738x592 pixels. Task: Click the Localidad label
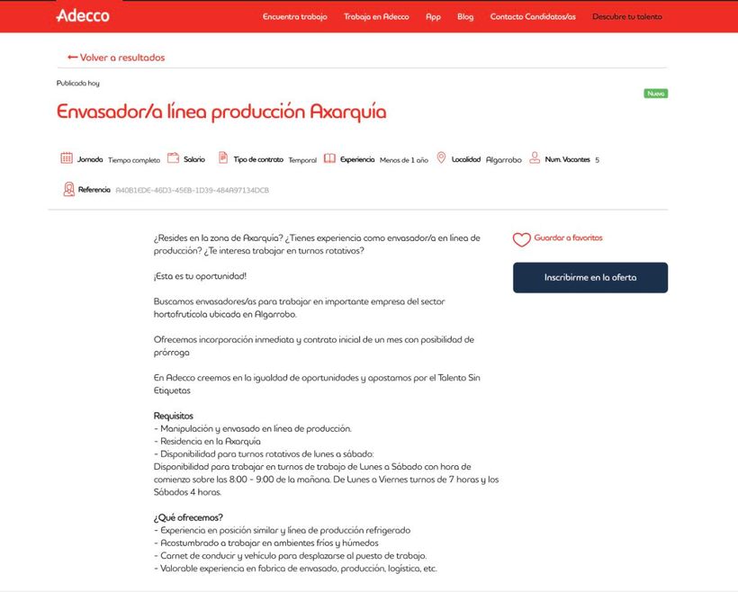click(x=466, y=159)
